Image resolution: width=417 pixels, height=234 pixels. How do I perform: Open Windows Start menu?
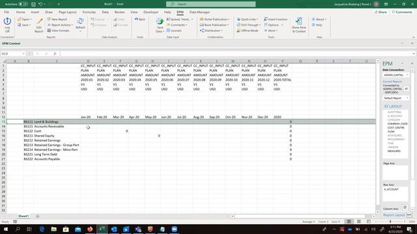[x=6, y=229]
